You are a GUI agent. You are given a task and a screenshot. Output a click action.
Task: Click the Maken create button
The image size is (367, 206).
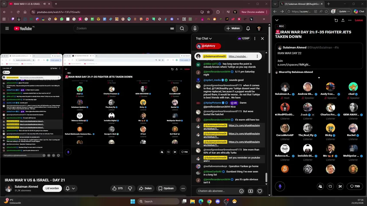click(x=233, y=28)
